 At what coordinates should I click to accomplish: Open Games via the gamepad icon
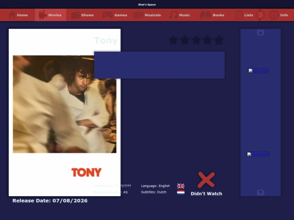pos(107,15)
